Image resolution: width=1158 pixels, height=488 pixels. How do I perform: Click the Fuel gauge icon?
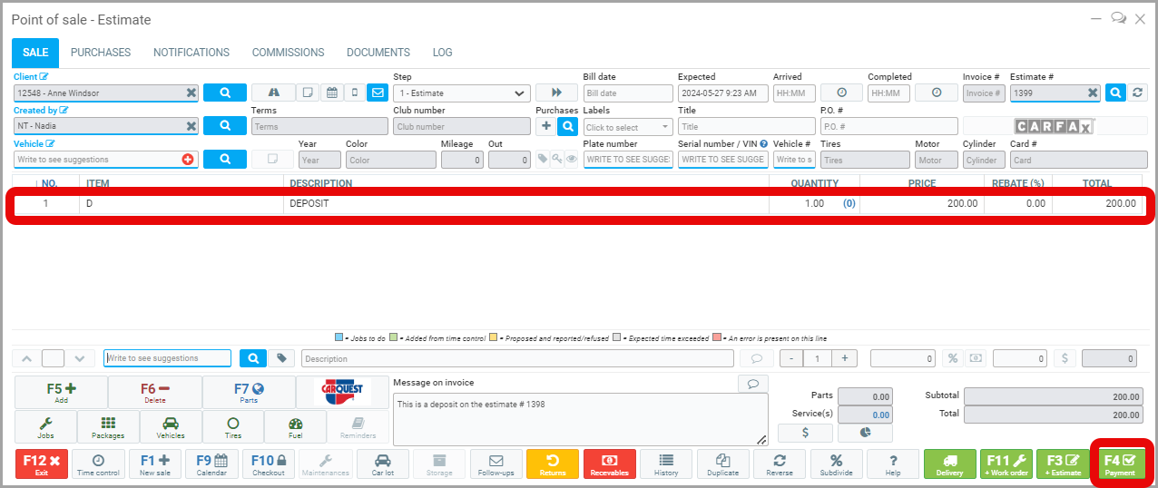pos(295,426)
